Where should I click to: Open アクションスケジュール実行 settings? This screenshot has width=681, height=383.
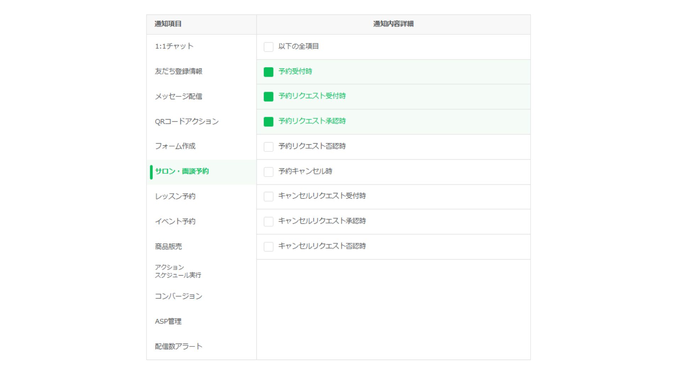coord(178,271)
